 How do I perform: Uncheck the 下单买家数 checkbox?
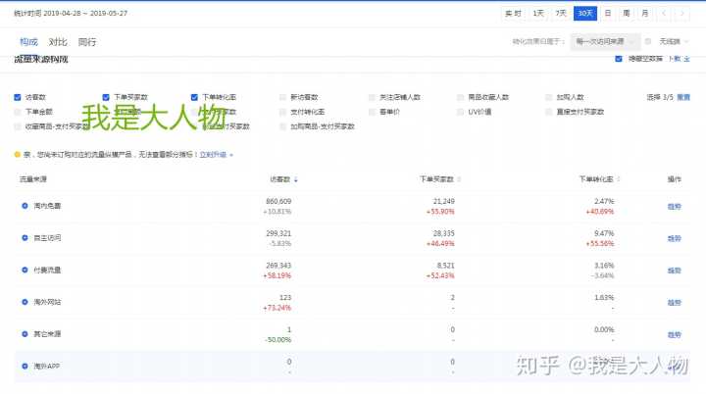[x=106, y=98]
